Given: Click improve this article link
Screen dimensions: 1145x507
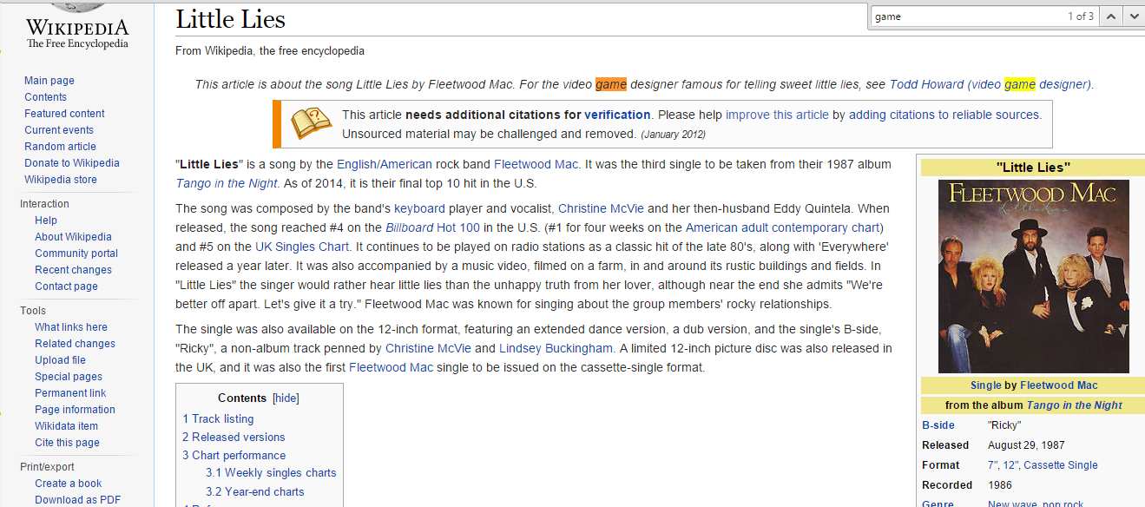Looking at the screenshot, I should 777,115.
